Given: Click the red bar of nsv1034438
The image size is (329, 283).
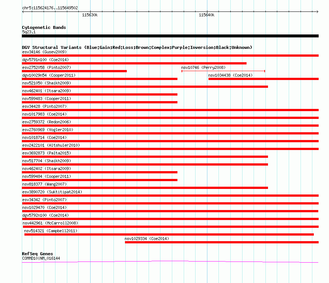Looking at the screenshot, I should point(264,79).
